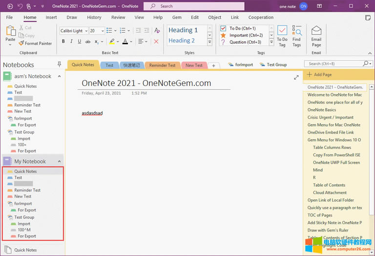
Task: Collapse the My Notebook section list
Action: 59,161
